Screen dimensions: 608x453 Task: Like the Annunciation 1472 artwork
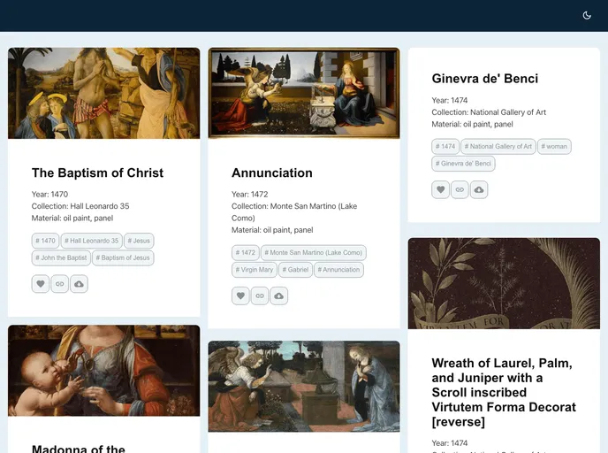[240, 296]
